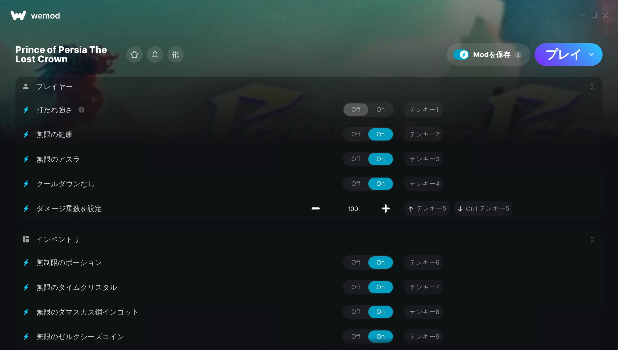Screen dimensions: 618x350
Task: Click info icon next to 打たれ強さ
Action: pyautogui.click(x=81, y=110)
